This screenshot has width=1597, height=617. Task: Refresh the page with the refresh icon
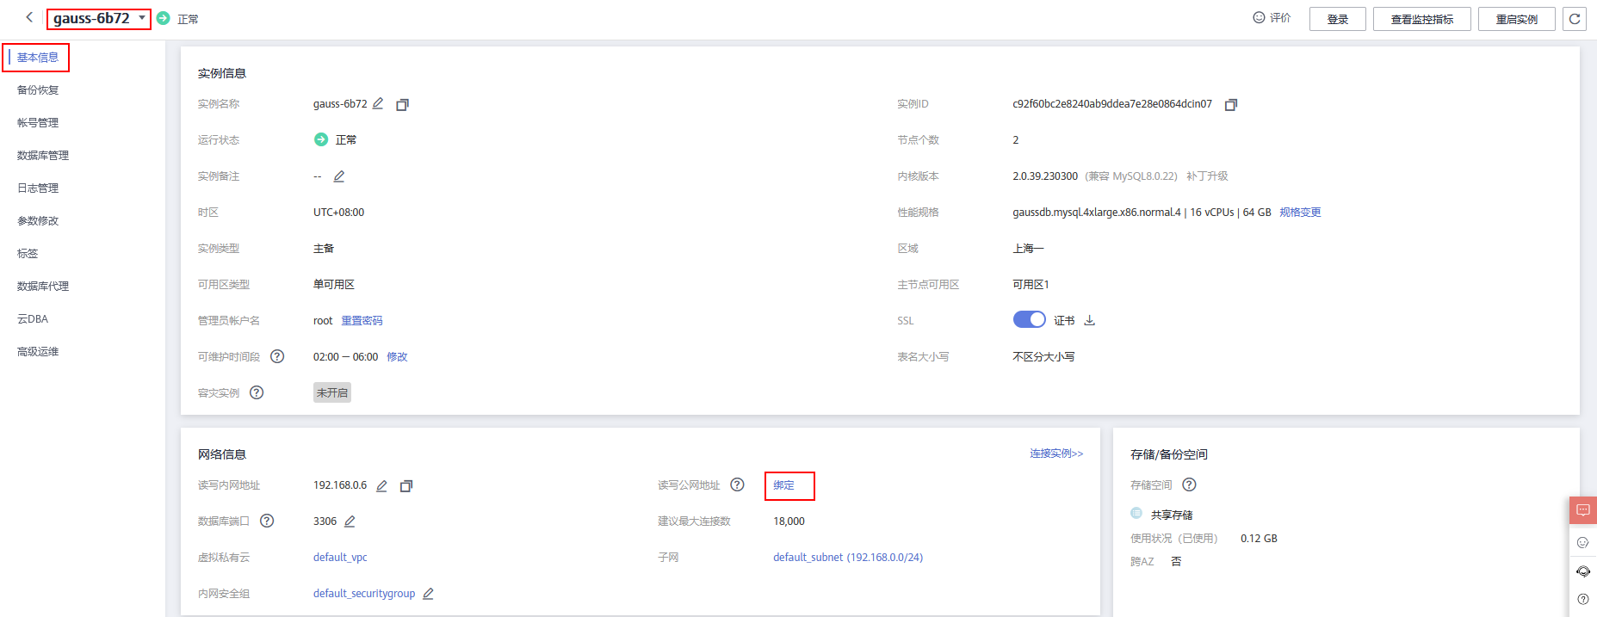[1575, 18]
